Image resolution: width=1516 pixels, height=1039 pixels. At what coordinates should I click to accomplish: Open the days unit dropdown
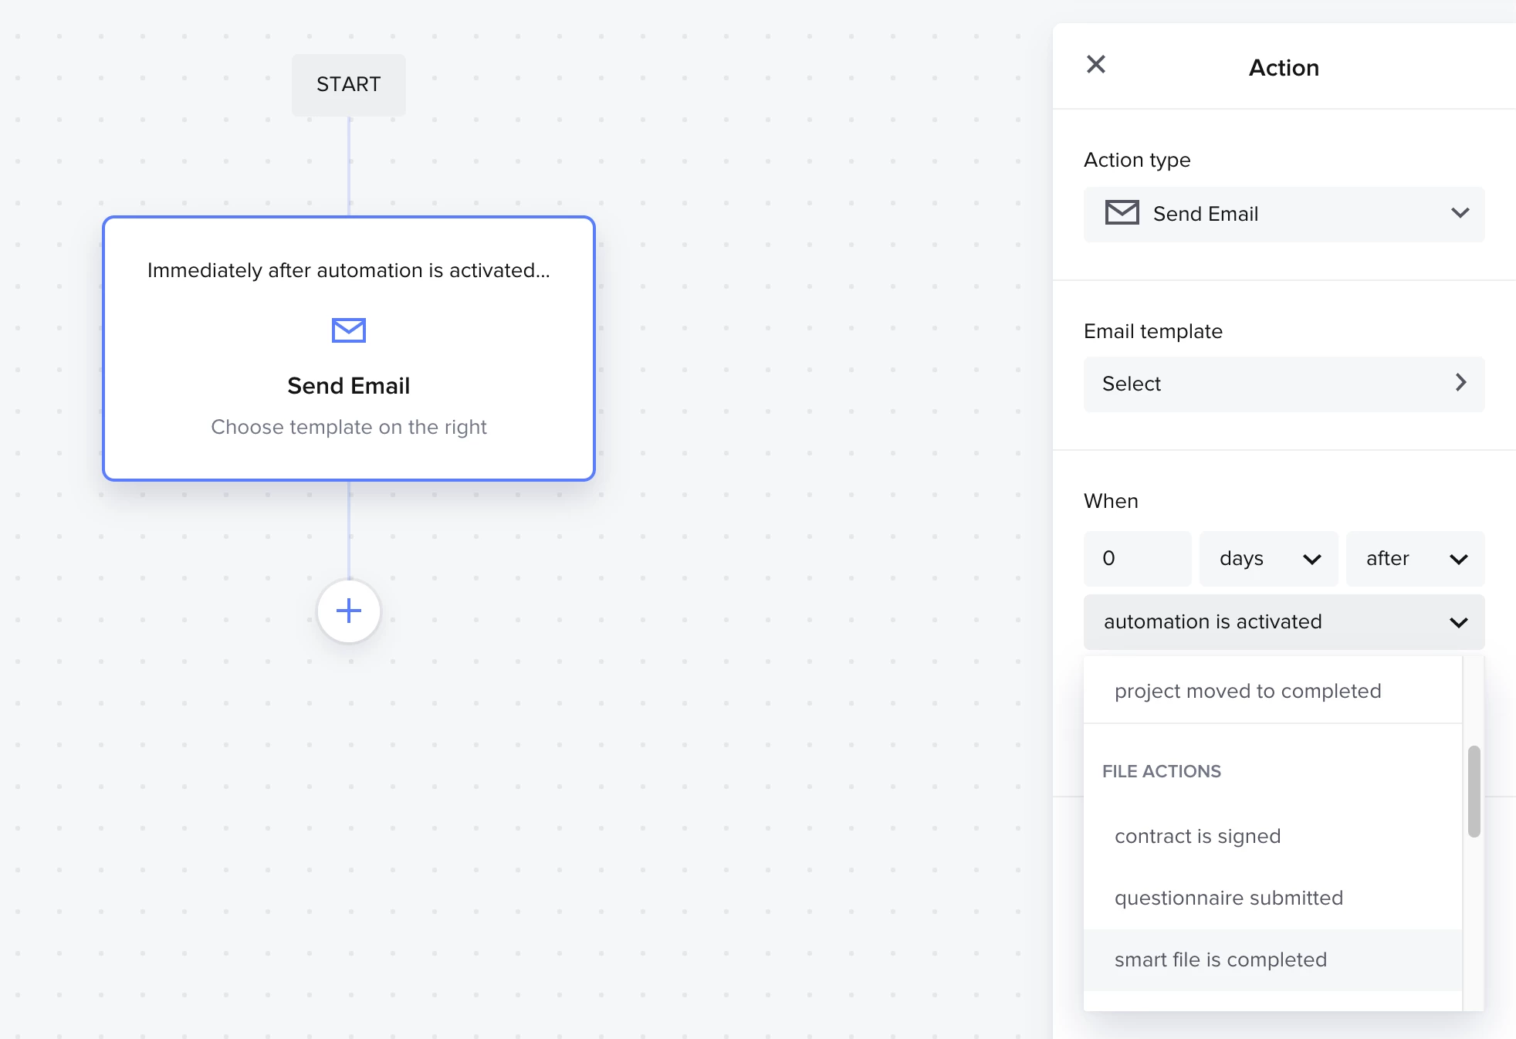(1268, 558)
